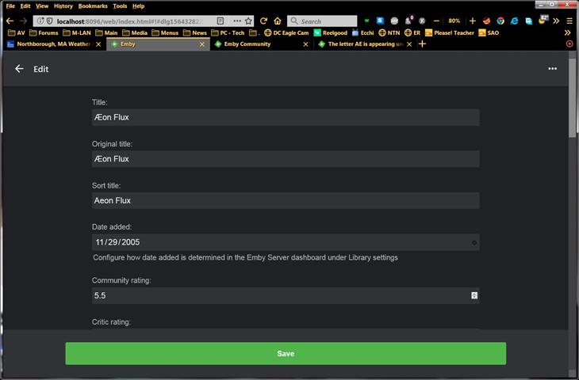Click the browser Search box
The height and width of the screenshot is (380, 579).
click(x=322, y=21)
